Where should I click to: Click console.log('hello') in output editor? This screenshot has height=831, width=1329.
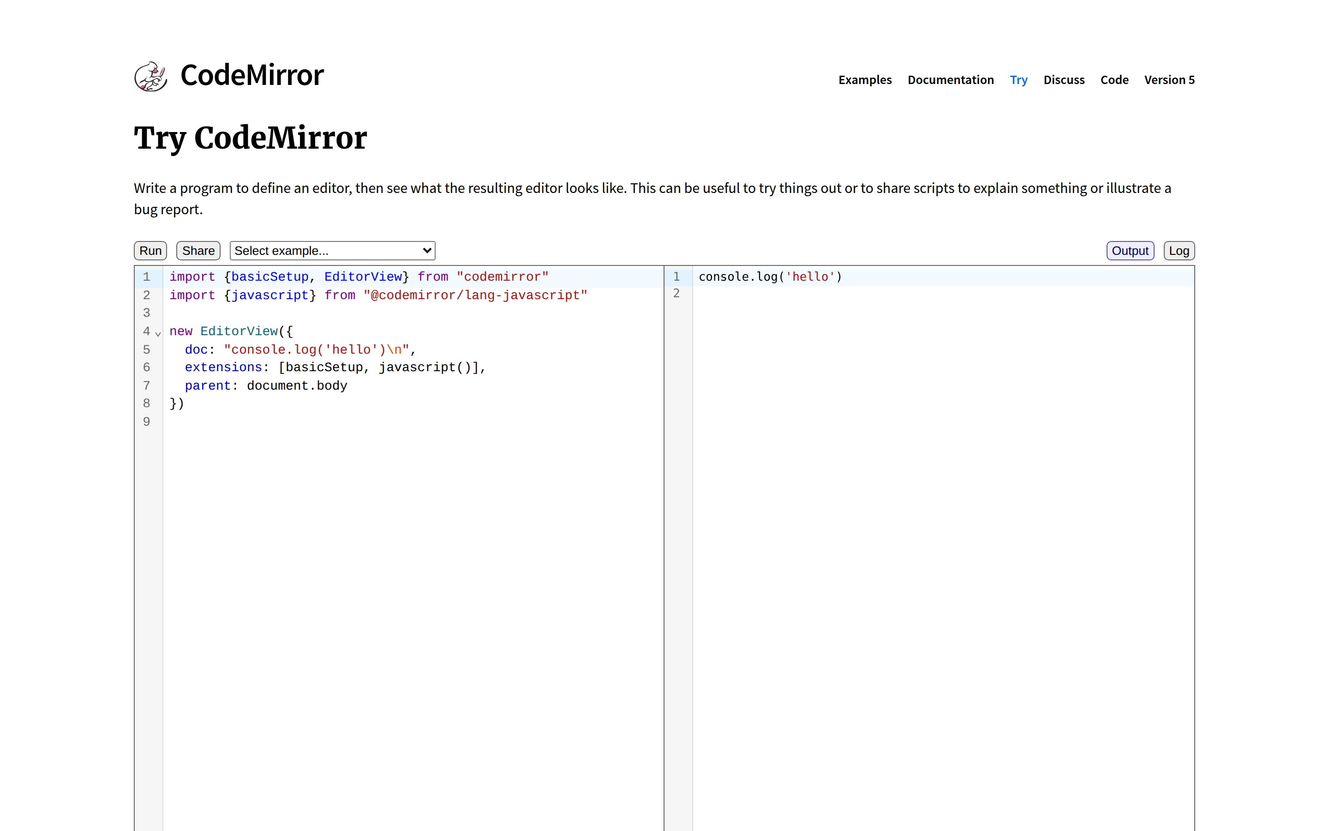(x=770, y=277)
